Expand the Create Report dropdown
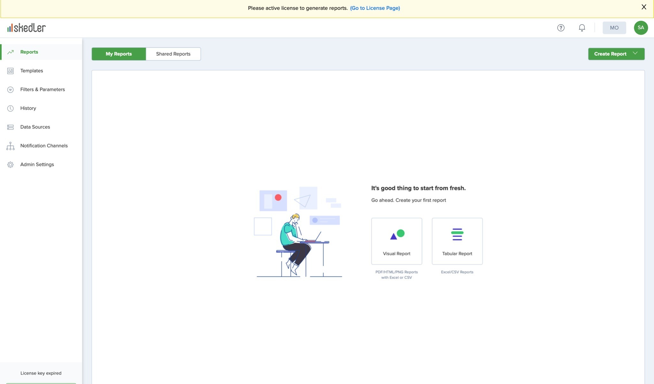Screen dimensions: 654x384 tap(610, 54)
